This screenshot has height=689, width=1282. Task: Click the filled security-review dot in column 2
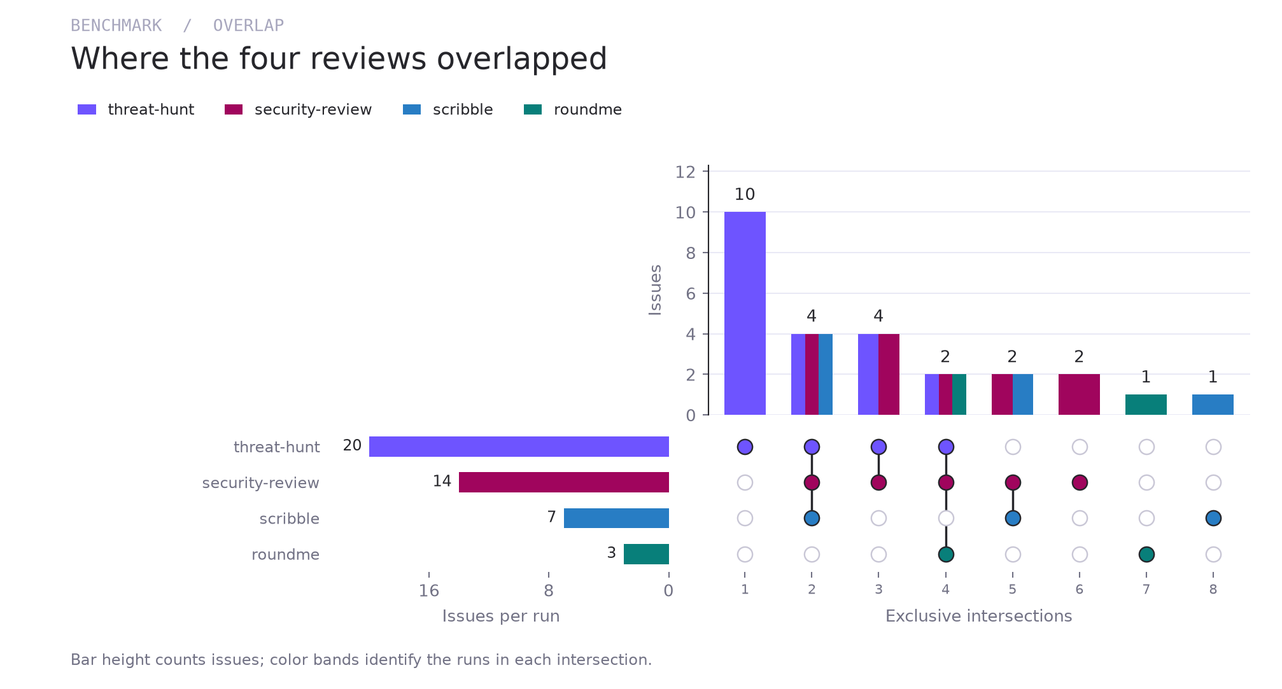pos(812,482)
